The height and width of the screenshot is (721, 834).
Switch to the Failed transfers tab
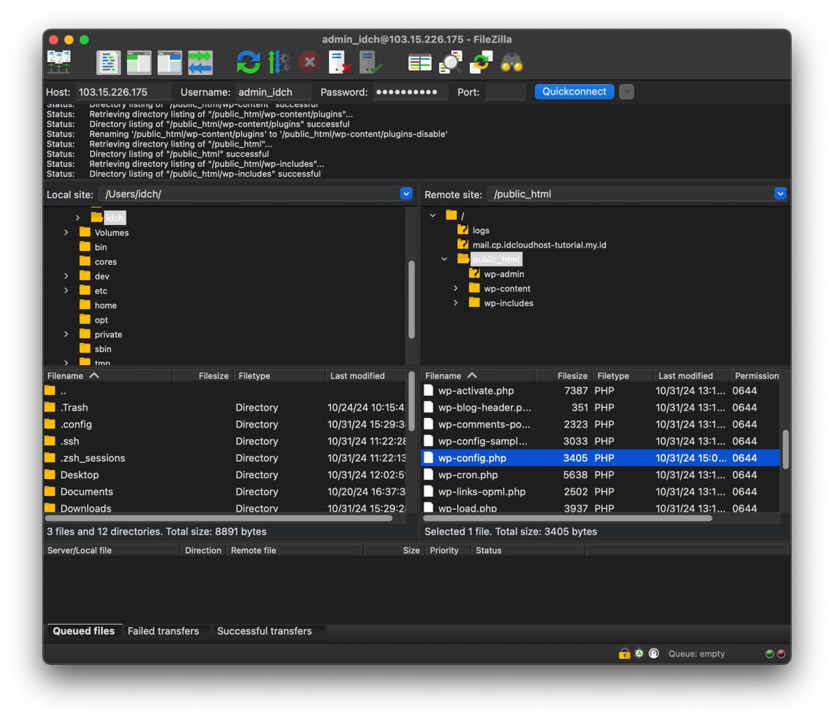pos(164,631)
